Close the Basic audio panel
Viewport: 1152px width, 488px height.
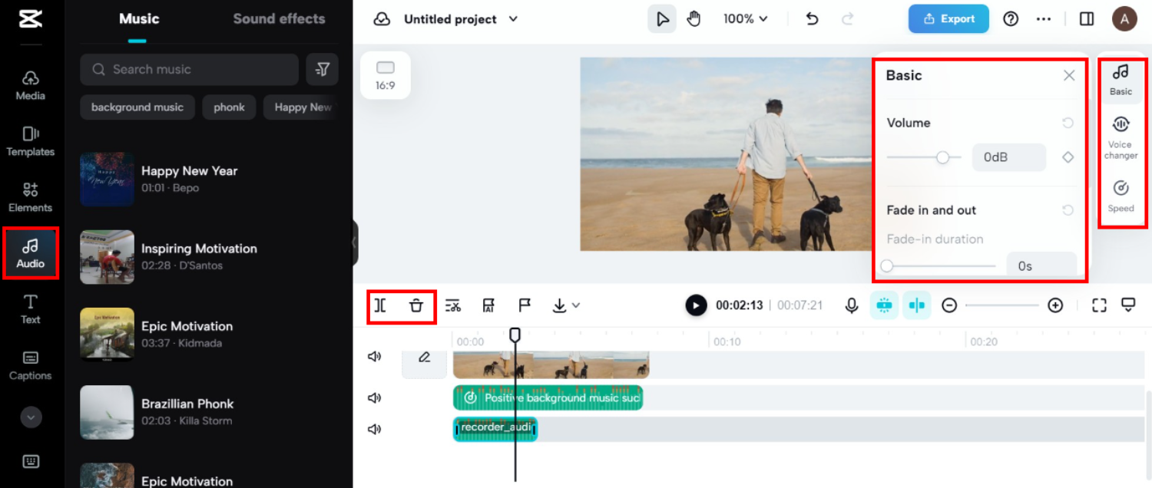pyautogui.click(x=1069, y=75)
